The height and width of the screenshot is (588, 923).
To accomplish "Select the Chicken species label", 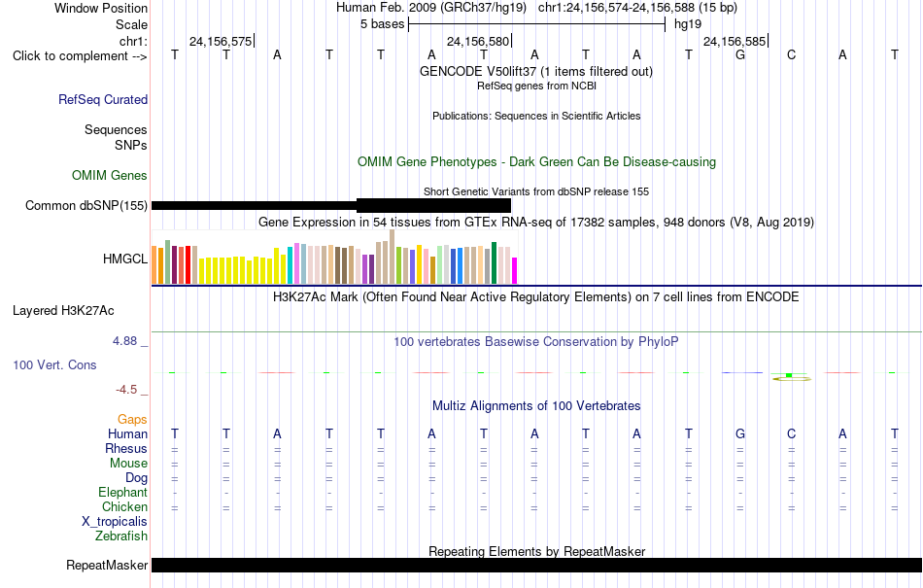I will tap(124, 506).
